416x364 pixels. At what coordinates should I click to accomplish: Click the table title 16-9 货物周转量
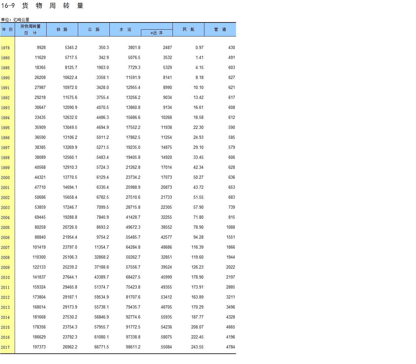42,6
